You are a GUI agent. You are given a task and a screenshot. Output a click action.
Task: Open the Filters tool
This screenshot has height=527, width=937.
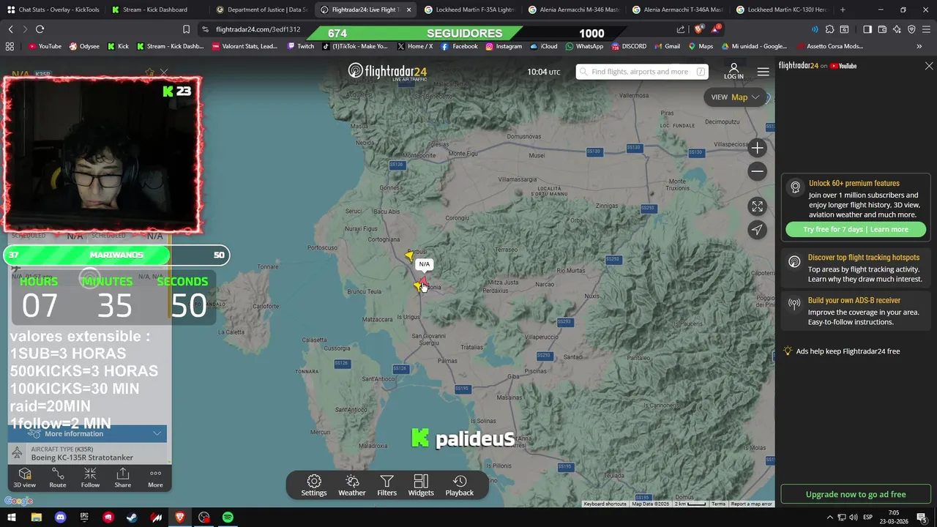click(387, 485)
